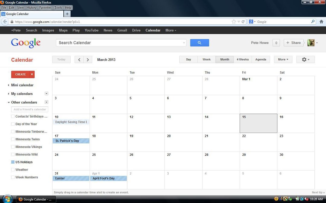Click the Next tip link
This screenshot has width=326, height=203.
(318, 192)
